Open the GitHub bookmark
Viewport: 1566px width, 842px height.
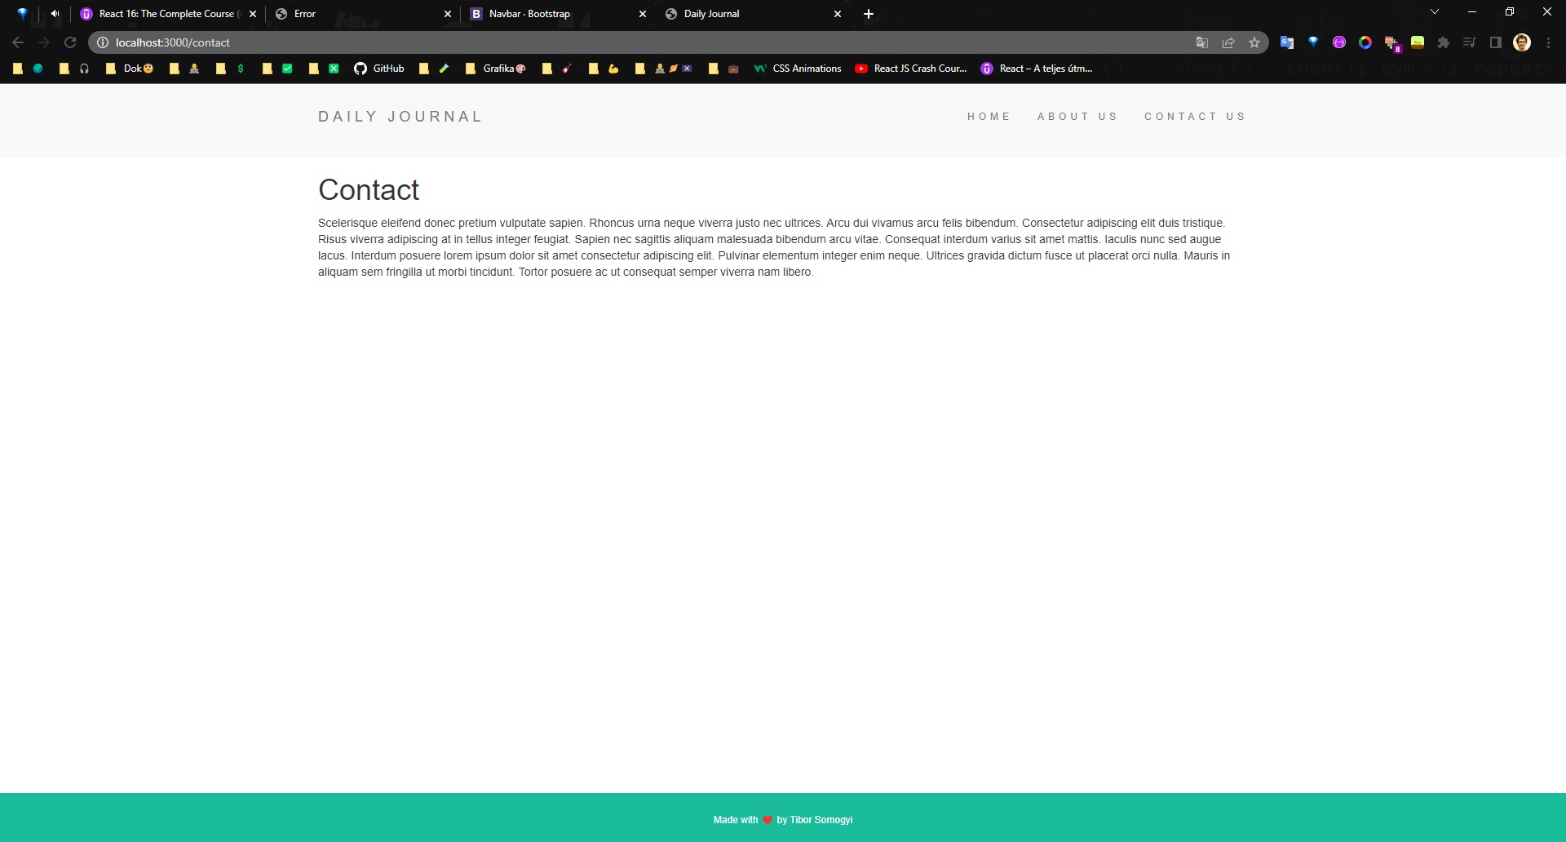pyautogui.click(x=379, y=69)
